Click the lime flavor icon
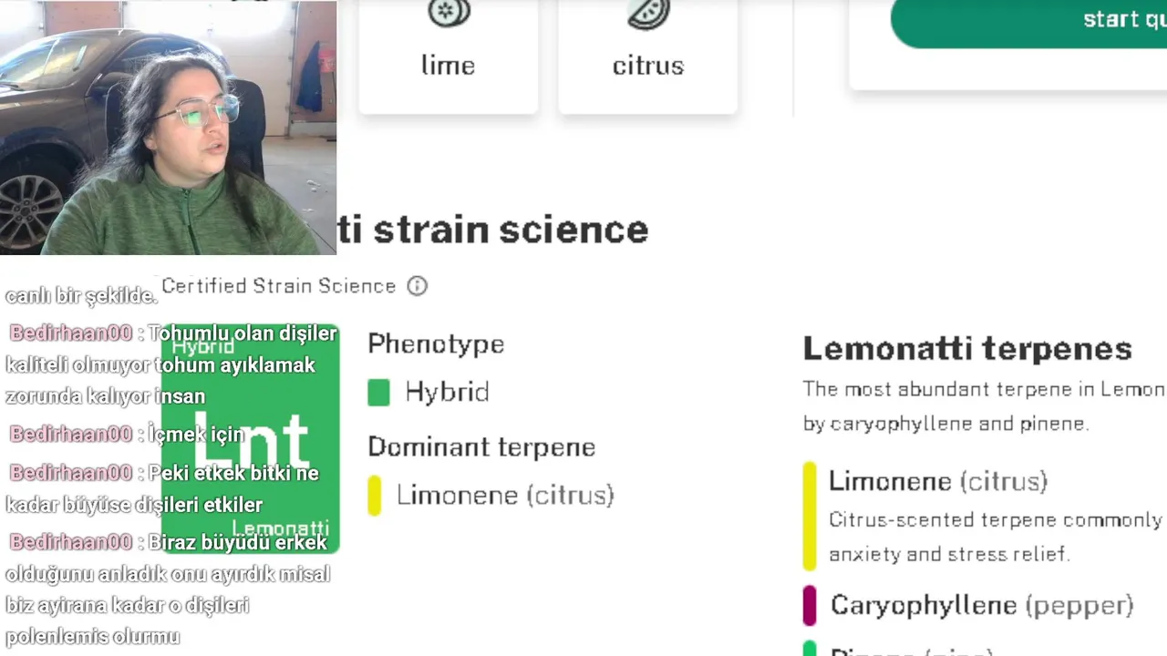 pyautogui.click(x=449, y=13)
